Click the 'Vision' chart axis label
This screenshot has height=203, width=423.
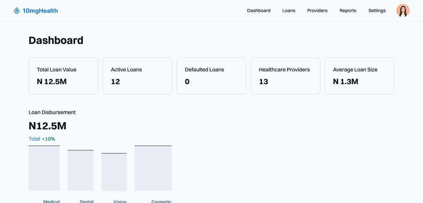coord(120,202)
